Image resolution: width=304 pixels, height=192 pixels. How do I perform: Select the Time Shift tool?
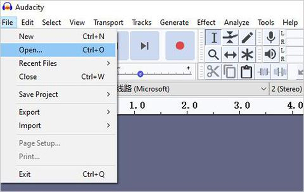[x=230, y=55]
